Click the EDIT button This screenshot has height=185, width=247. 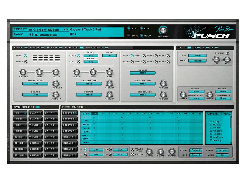tap(129, 28)
